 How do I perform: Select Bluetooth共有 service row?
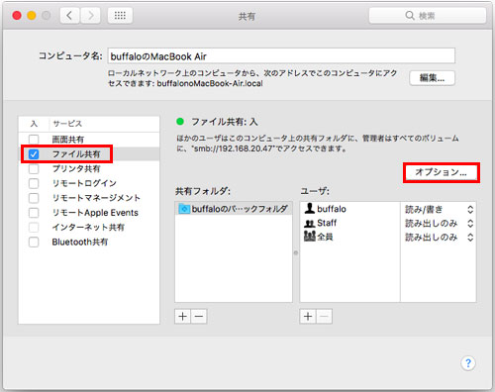point(89,242)
